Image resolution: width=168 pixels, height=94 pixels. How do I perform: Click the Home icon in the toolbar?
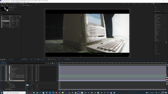[2, 4]
